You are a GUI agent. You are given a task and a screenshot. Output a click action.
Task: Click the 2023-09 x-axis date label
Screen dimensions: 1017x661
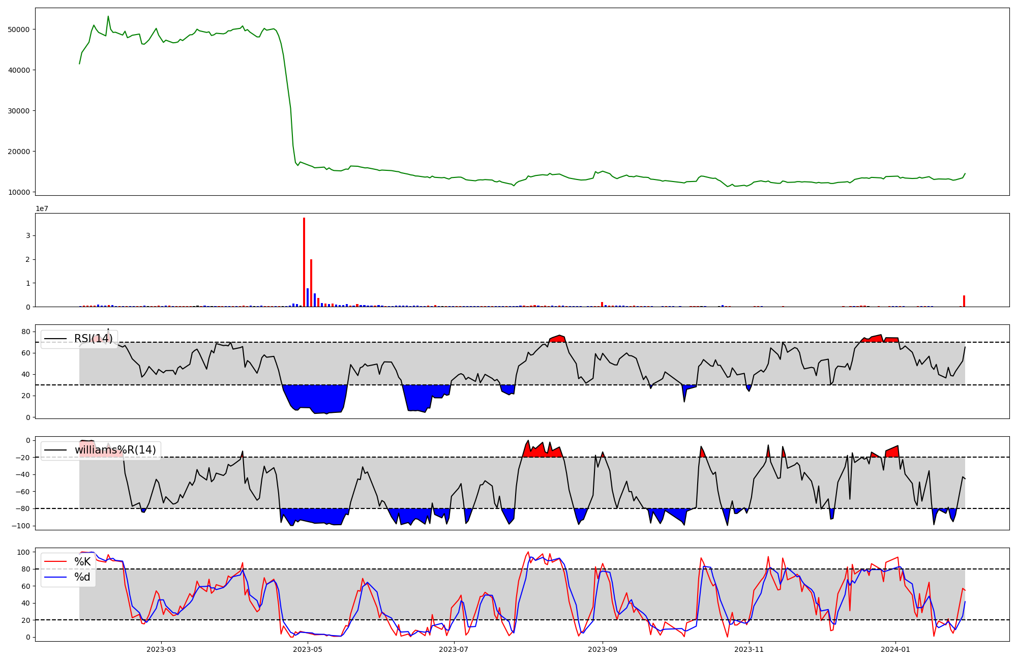(603, 649)
